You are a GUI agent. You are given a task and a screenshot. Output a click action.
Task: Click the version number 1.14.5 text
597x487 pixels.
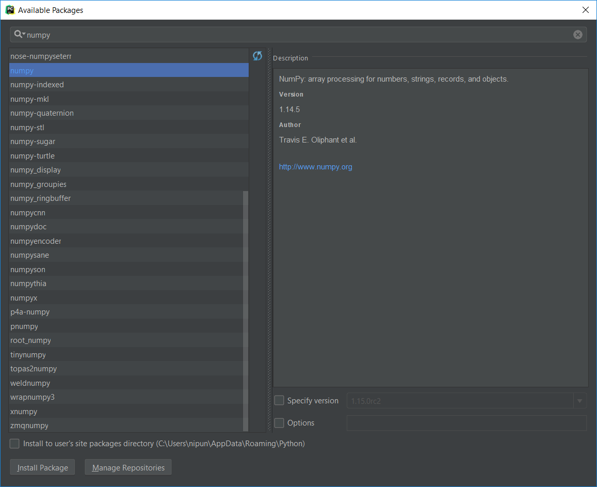[289, 109]
